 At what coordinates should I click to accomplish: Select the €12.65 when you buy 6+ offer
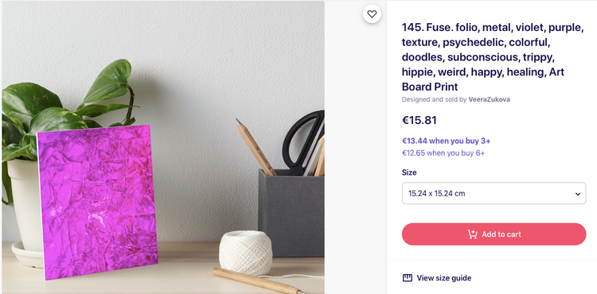tap(443, 153)
